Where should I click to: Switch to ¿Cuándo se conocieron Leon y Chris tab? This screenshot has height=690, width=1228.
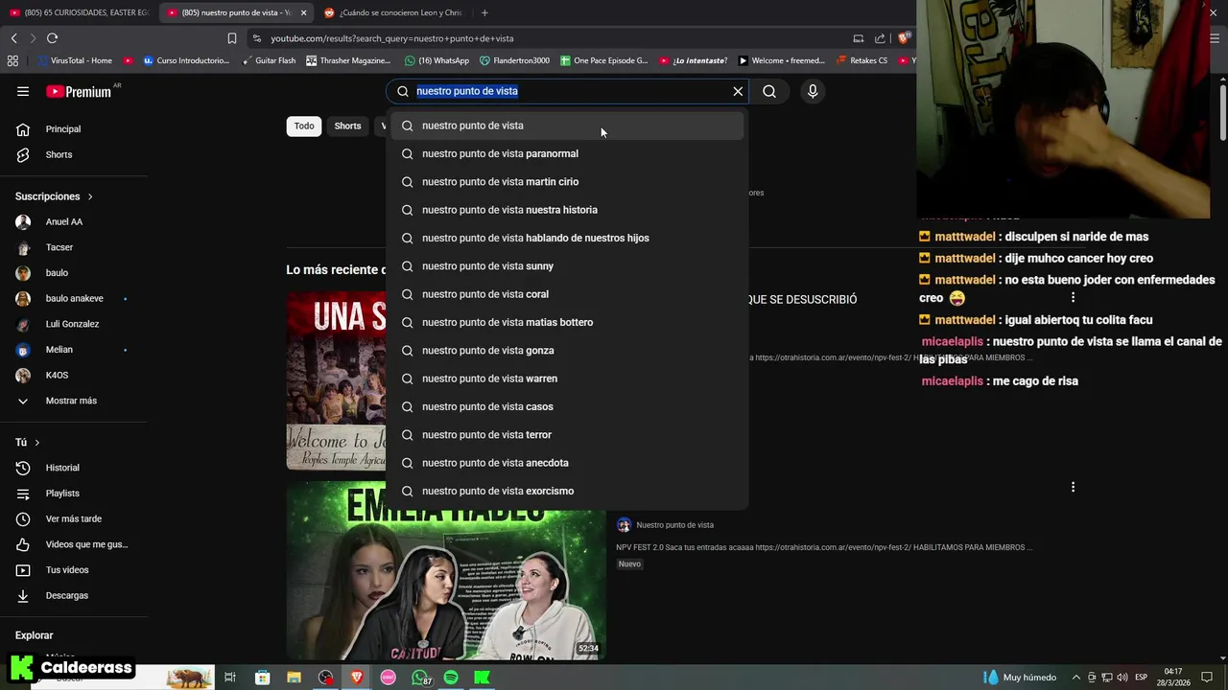(392, 12)
